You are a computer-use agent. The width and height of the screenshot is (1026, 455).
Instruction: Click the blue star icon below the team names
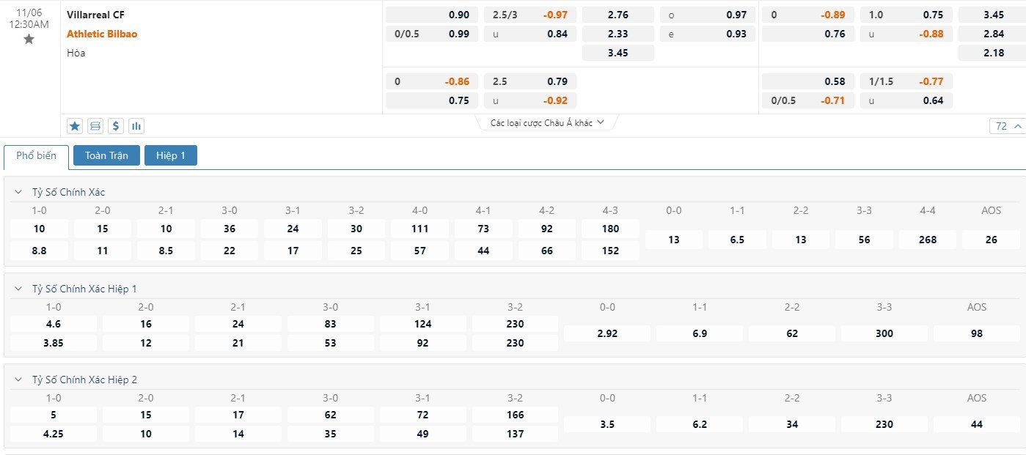[75, 126]
